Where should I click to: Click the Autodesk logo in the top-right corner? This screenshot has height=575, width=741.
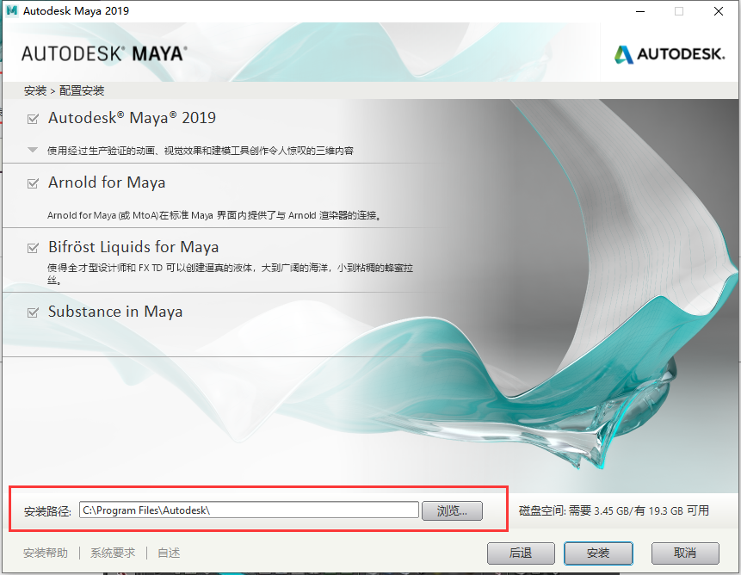pyautogui.click(x=670, y=53)
